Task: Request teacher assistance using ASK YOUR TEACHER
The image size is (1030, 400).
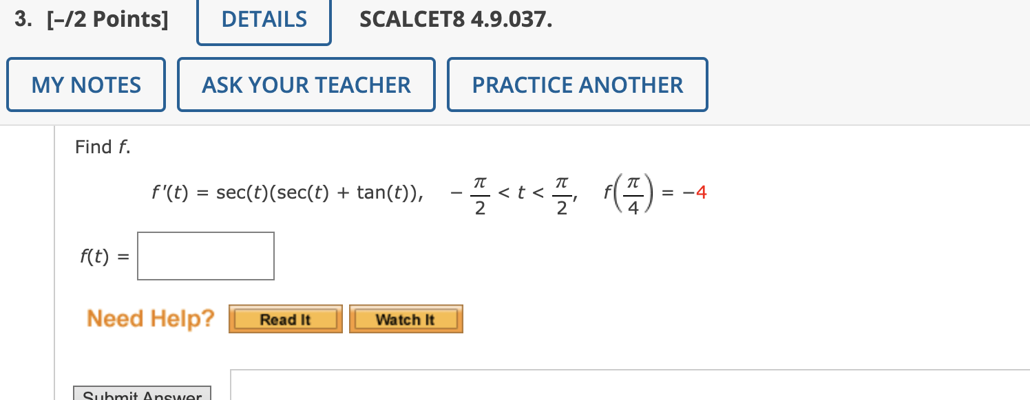Action: coord(306,84)
